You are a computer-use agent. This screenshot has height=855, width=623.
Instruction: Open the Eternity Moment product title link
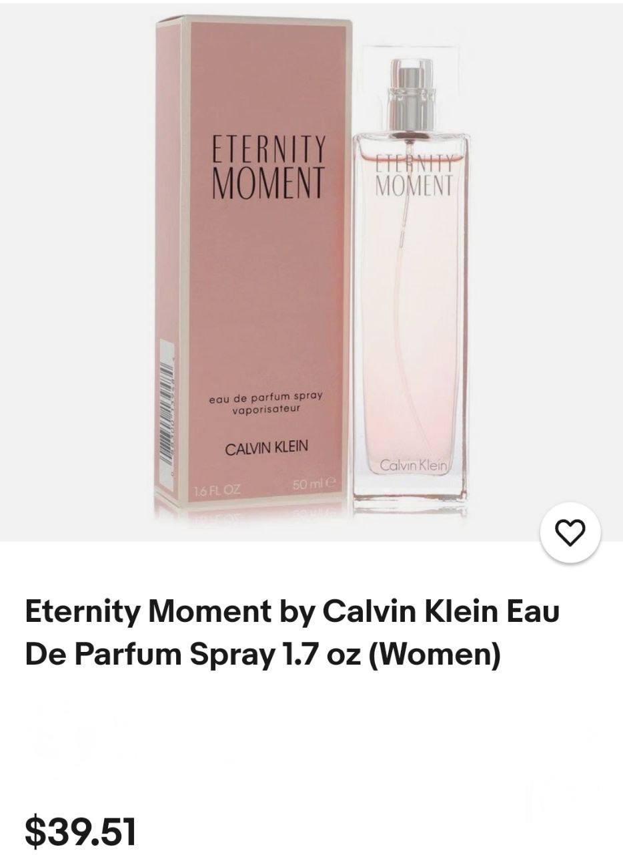[292, 633]
